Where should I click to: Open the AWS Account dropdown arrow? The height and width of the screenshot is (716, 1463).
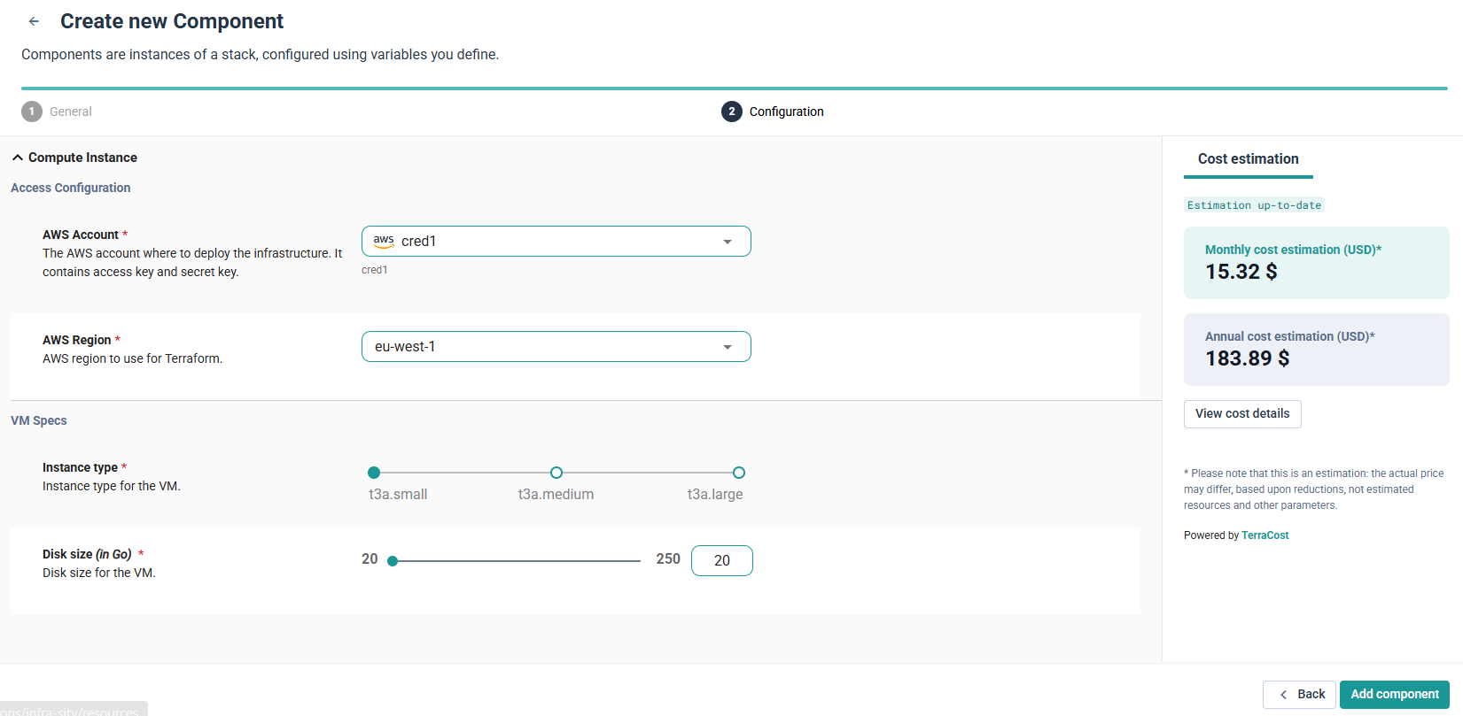pyautogui.click(x=728, y=242)
